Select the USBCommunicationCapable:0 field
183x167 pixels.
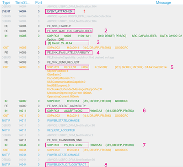tap(66, 82)
